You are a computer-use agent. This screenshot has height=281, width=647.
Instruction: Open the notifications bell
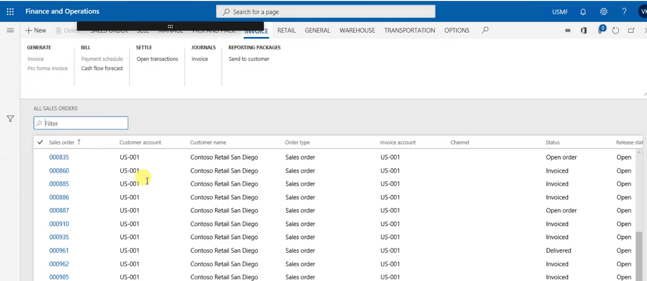point(583,11)
